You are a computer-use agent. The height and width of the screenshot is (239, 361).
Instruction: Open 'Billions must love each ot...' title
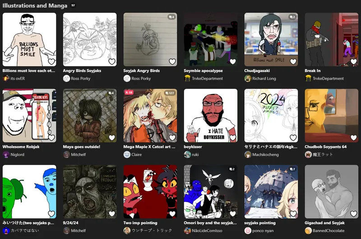pyautogui.click(x=29, y=71)
